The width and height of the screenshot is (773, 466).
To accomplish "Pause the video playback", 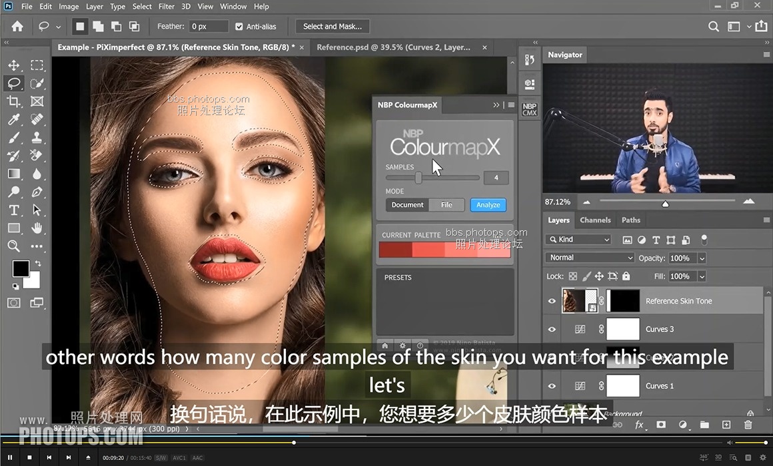I will coord(10,457).
